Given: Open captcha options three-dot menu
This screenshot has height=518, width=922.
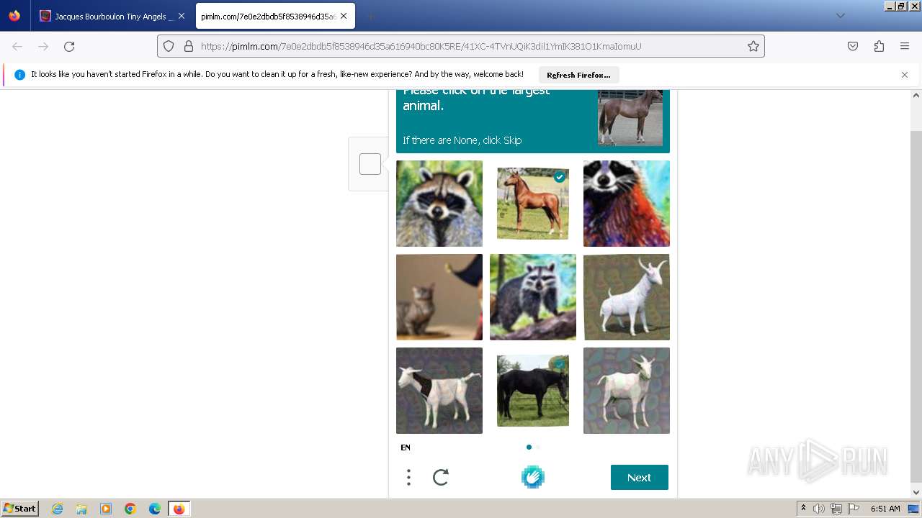Looking at the screenshot, I should [x=408, y=477].
